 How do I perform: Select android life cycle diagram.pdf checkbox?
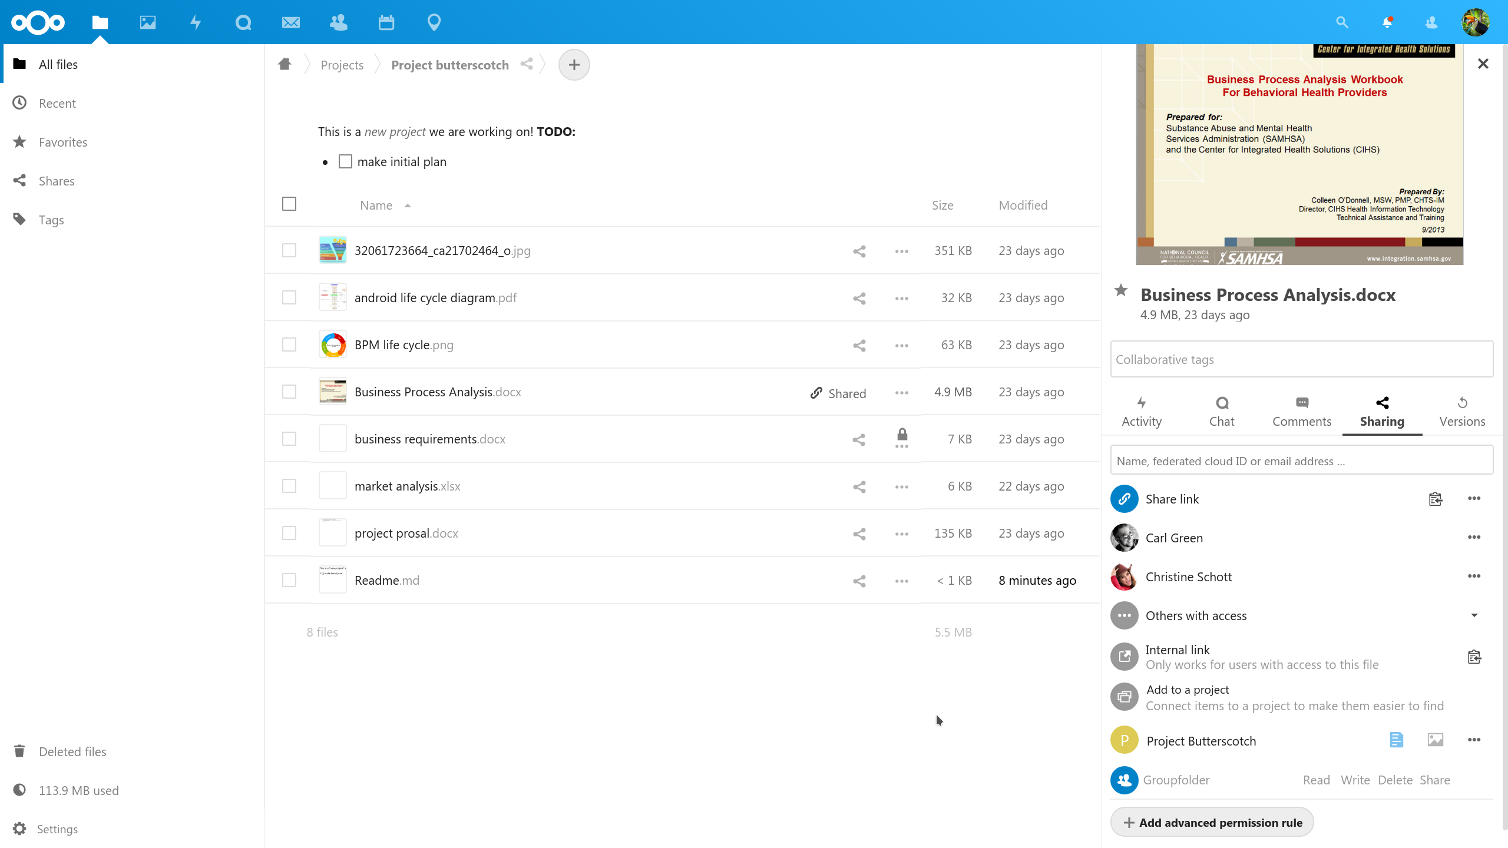pyautogui.click(x=289, y=297)
